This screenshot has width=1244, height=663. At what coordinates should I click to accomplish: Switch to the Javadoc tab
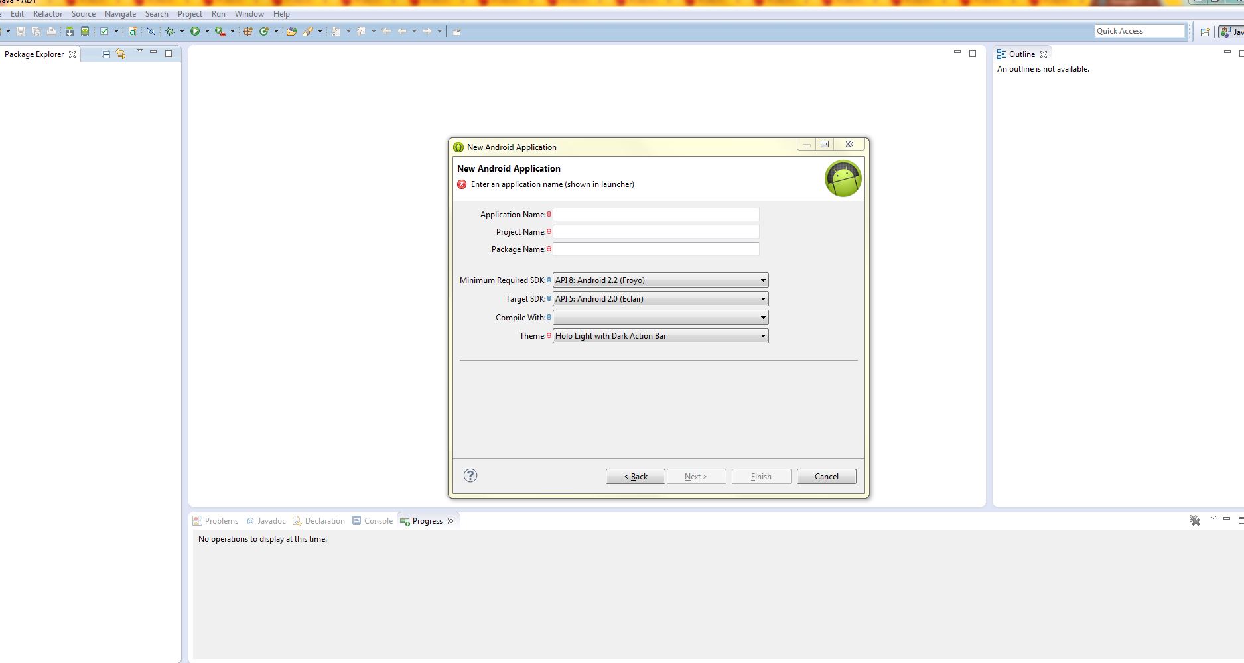(266, 521)
